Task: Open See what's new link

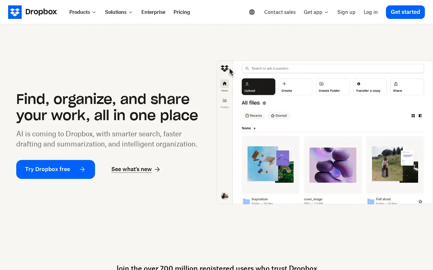Action: (136, 169)
